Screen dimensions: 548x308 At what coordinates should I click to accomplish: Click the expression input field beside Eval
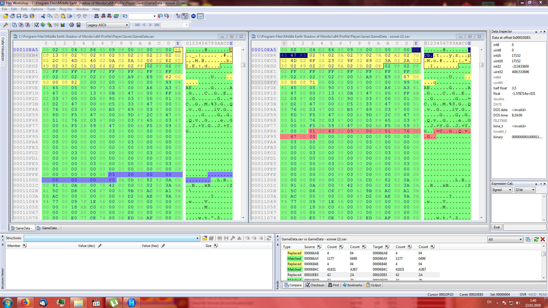525,227
